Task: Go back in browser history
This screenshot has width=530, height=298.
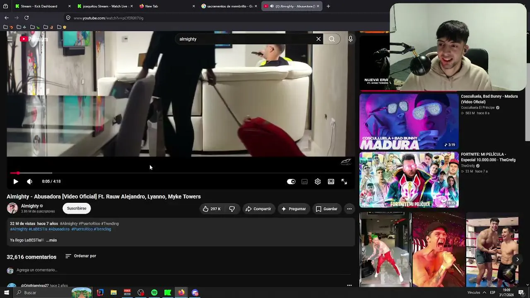Action: pyautogui.click(x=7, y=18)
